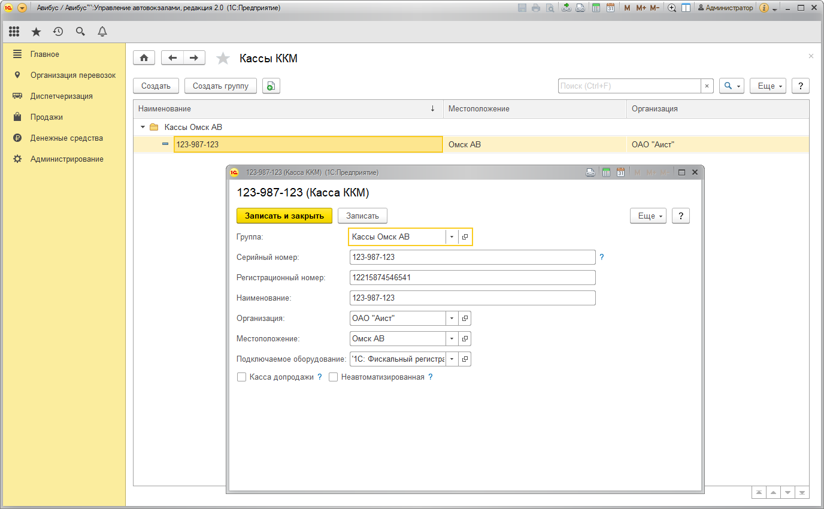Open the sections menu grid icon
The image size is (824, 509).
[x=14, y=32]
